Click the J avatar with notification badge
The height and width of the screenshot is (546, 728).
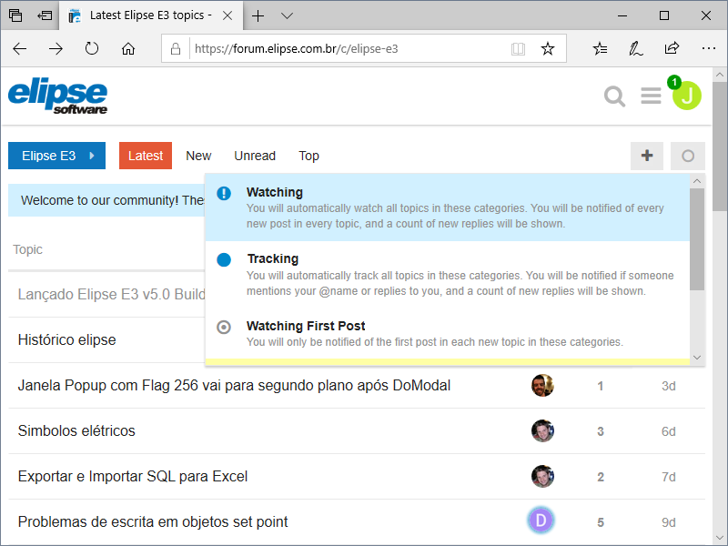[687, 96]
